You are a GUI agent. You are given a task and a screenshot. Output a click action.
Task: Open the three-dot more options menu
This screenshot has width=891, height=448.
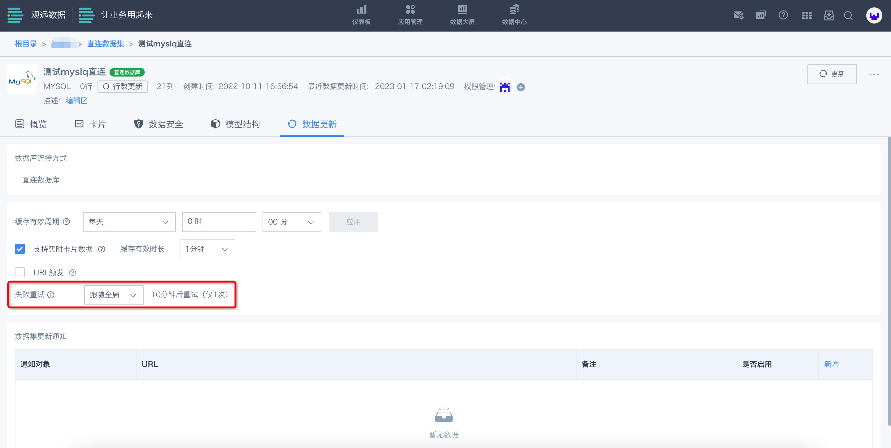(x=874, y=74)
